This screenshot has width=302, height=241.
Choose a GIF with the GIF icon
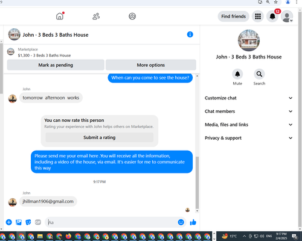38,222
